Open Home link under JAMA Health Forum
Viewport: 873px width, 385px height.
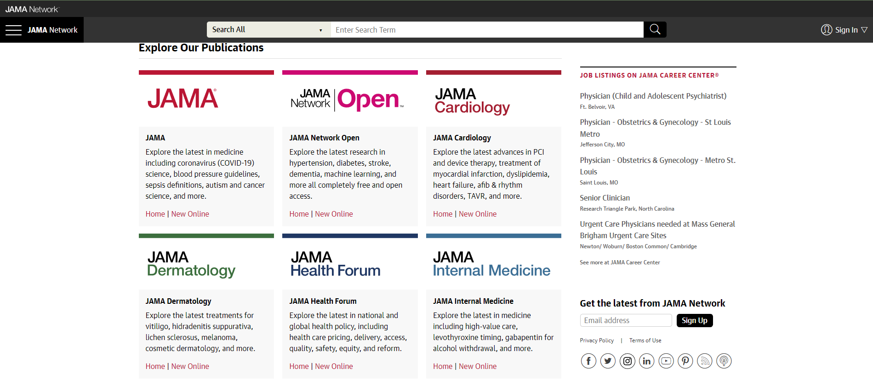click(x=299, y=366)
